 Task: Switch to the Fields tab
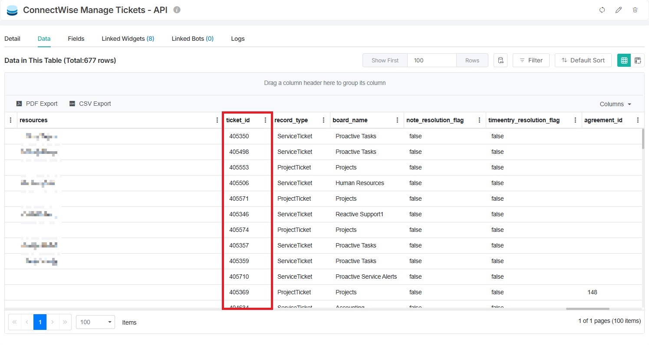[x=76, y=39]
